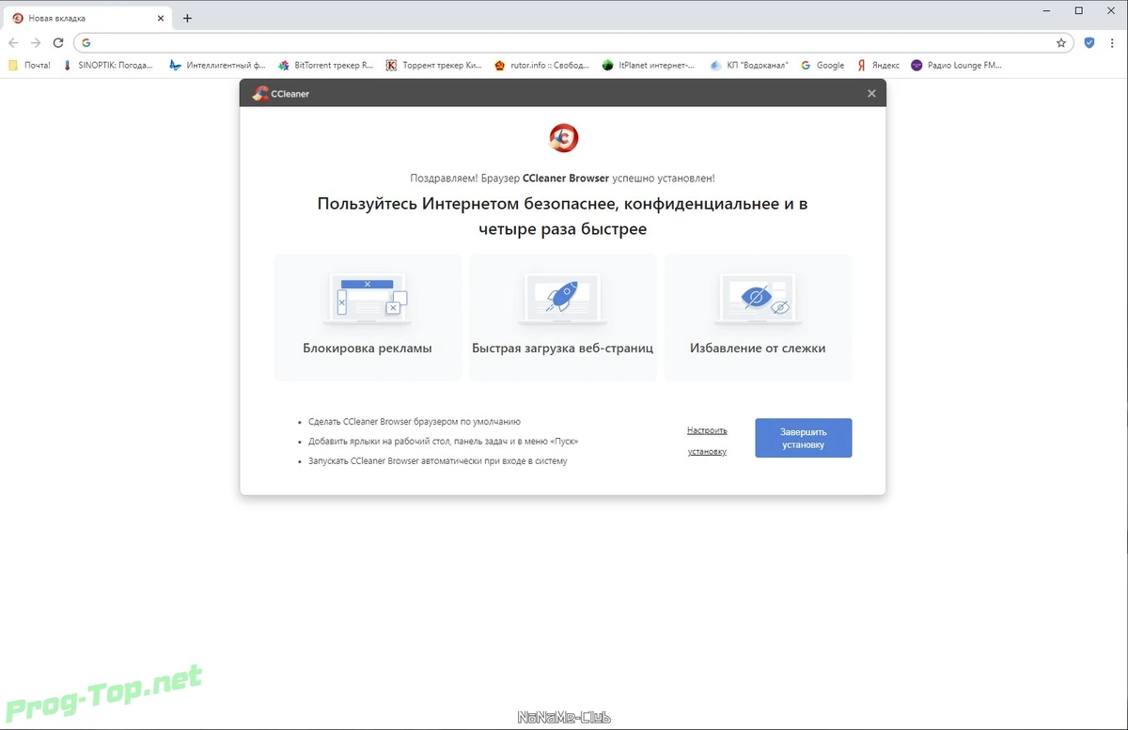Open the Интеллигентный ф... bookmark

click(217, 66)
